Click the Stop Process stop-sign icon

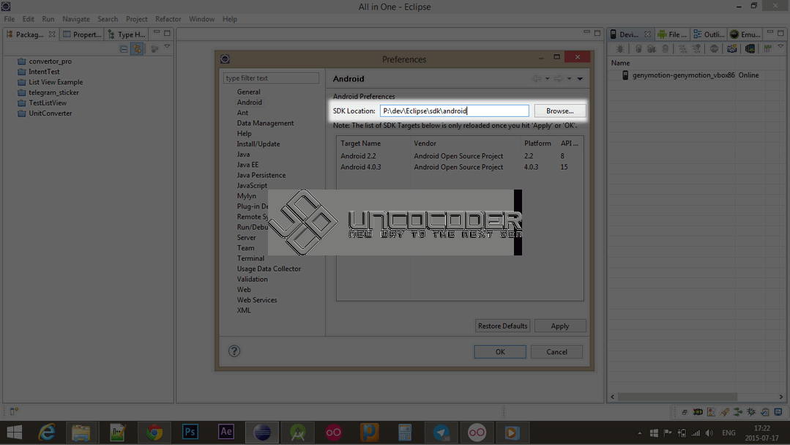tap(714, 49)
